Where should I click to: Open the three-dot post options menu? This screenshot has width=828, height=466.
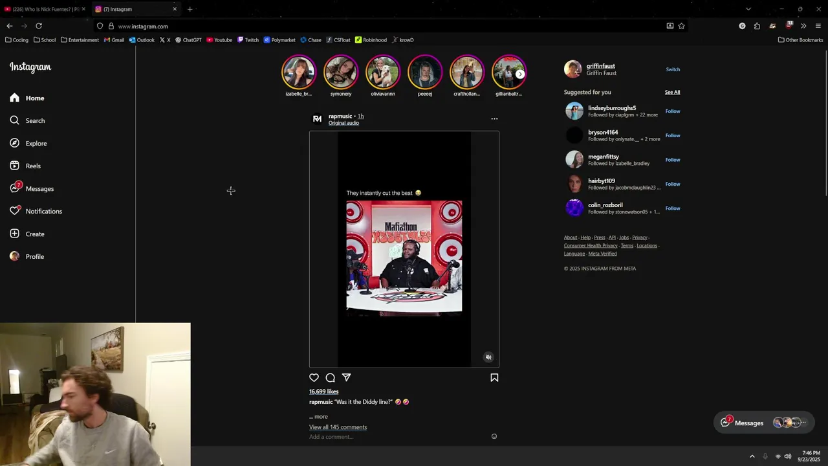(494, 119)
